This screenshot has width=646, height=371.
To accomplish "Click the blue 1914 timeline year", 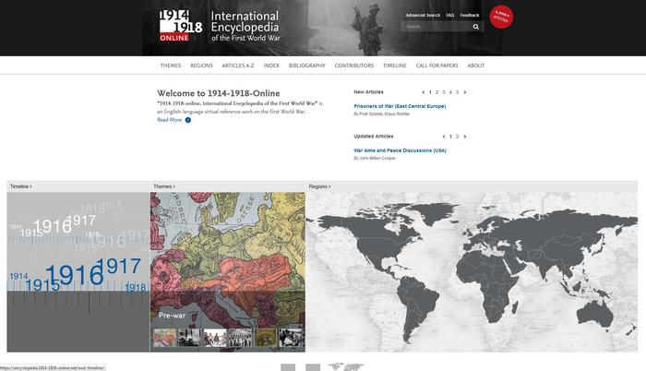I will [x=19, y=276].
